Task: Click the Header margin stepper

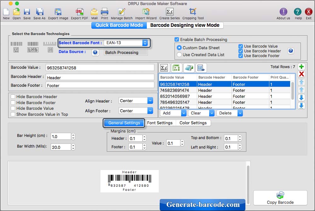Action: (x=145, y=138)
